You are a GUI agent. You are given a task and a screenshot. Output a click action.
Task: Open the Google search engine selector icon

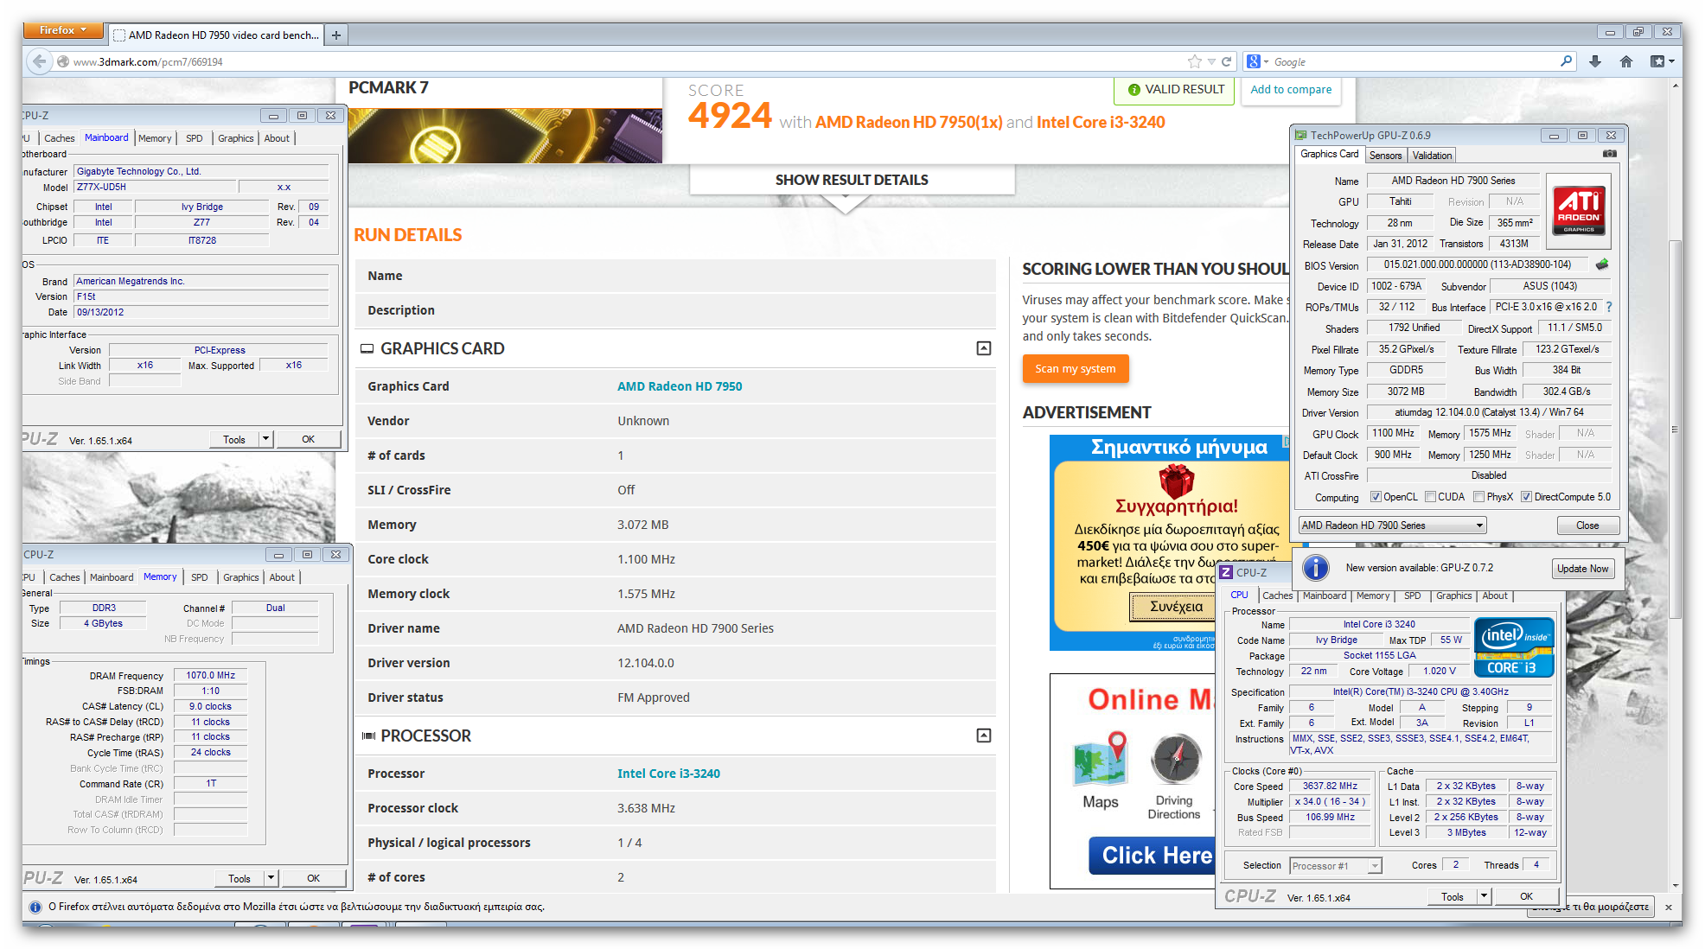[x=1257, y=61]
